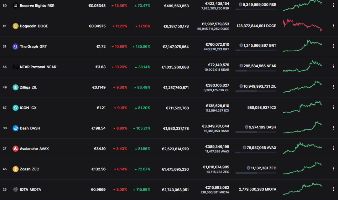Open the three-dot menu for ICON
The image size is (338, 200).
333,107
